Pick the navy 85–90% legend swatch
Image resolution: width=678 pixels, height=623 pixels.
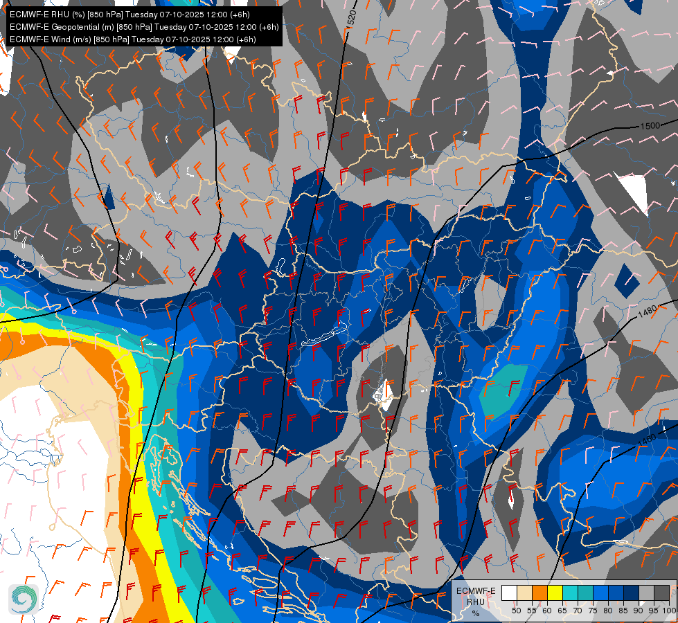(632, 593)
